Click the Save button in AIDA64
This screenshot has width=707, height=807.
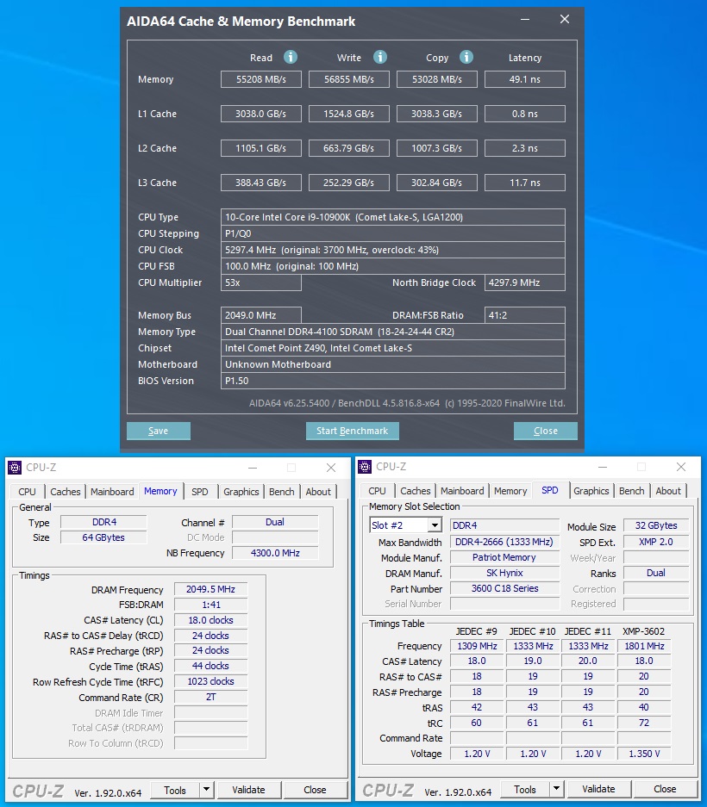point(159,431)
